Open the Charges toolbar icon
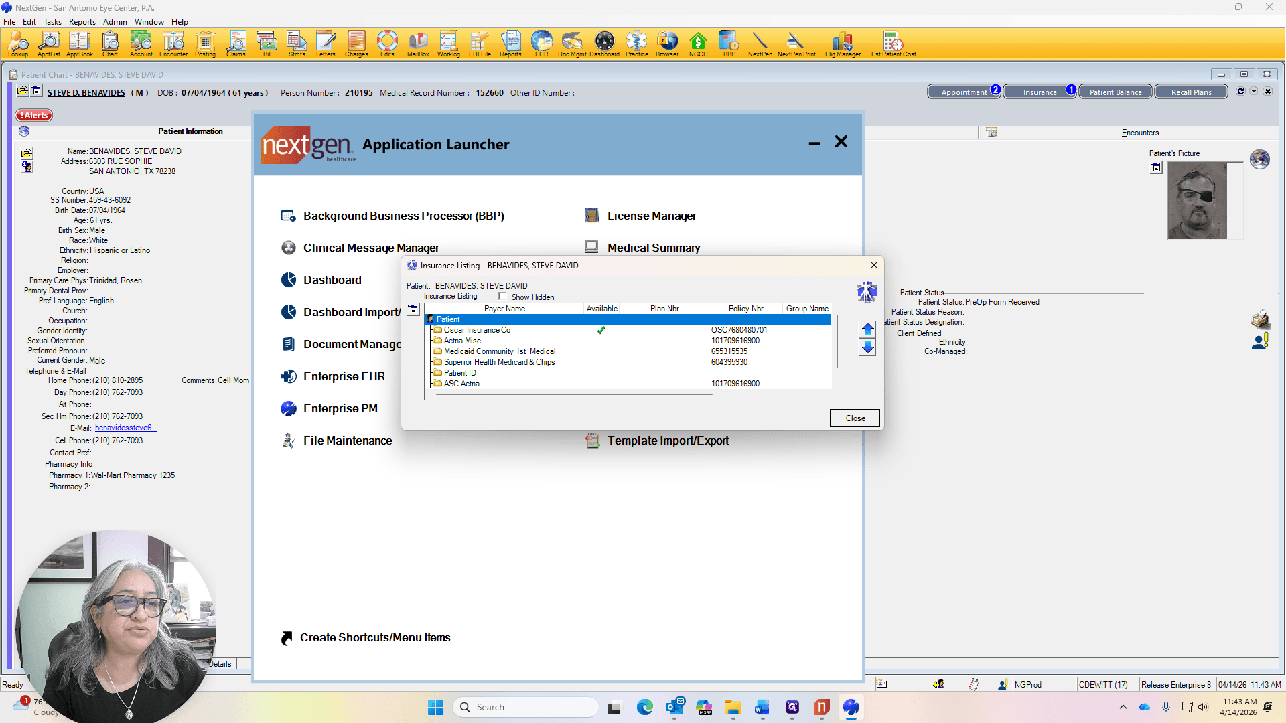This screenshot has height=723, width=1286. click(356, 44)
